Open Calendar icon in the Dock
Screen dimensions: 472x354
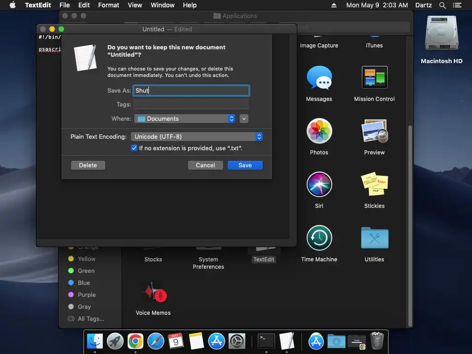pos(176,341)
